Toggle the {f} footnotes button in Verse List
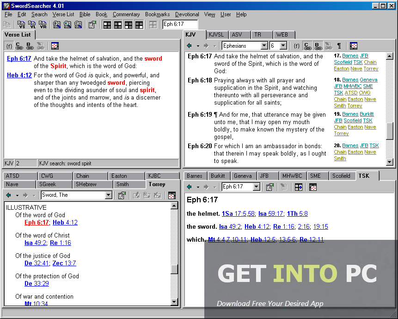 (9, 46)
